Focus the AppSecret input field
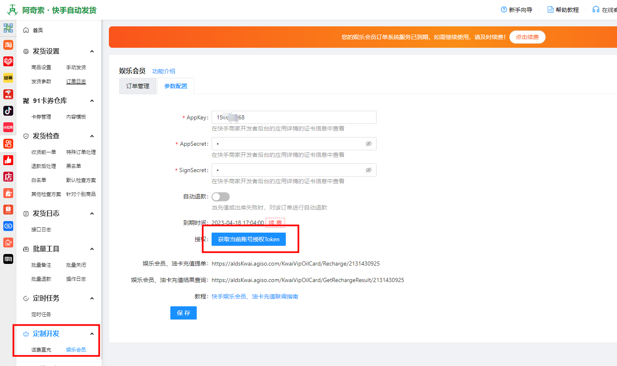Screen dimensions: 617x366 pos(294,144)
